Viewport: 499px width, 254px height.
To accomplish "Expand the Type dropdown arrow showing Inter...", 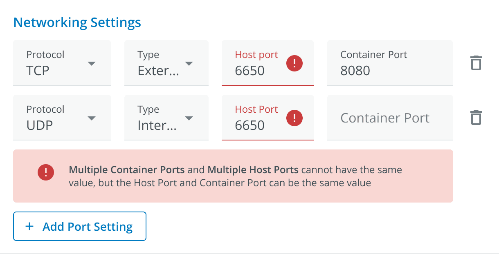I will [x=189, y=118].
